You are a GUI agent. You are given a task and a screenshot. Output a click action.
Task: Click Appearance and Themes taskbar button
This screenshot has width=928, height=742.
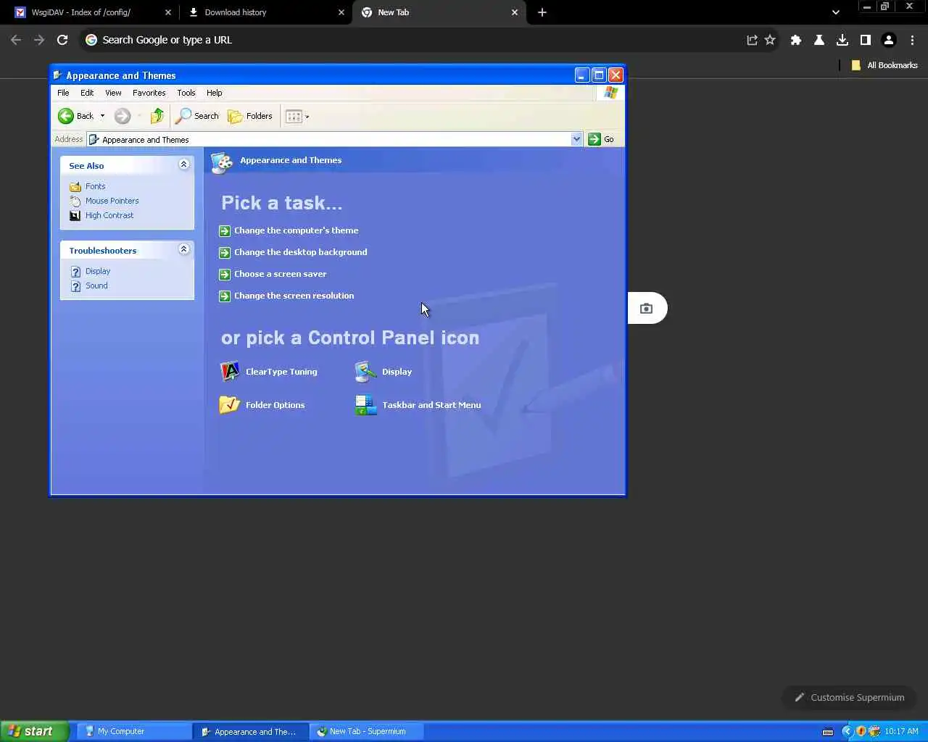point(251,731)
